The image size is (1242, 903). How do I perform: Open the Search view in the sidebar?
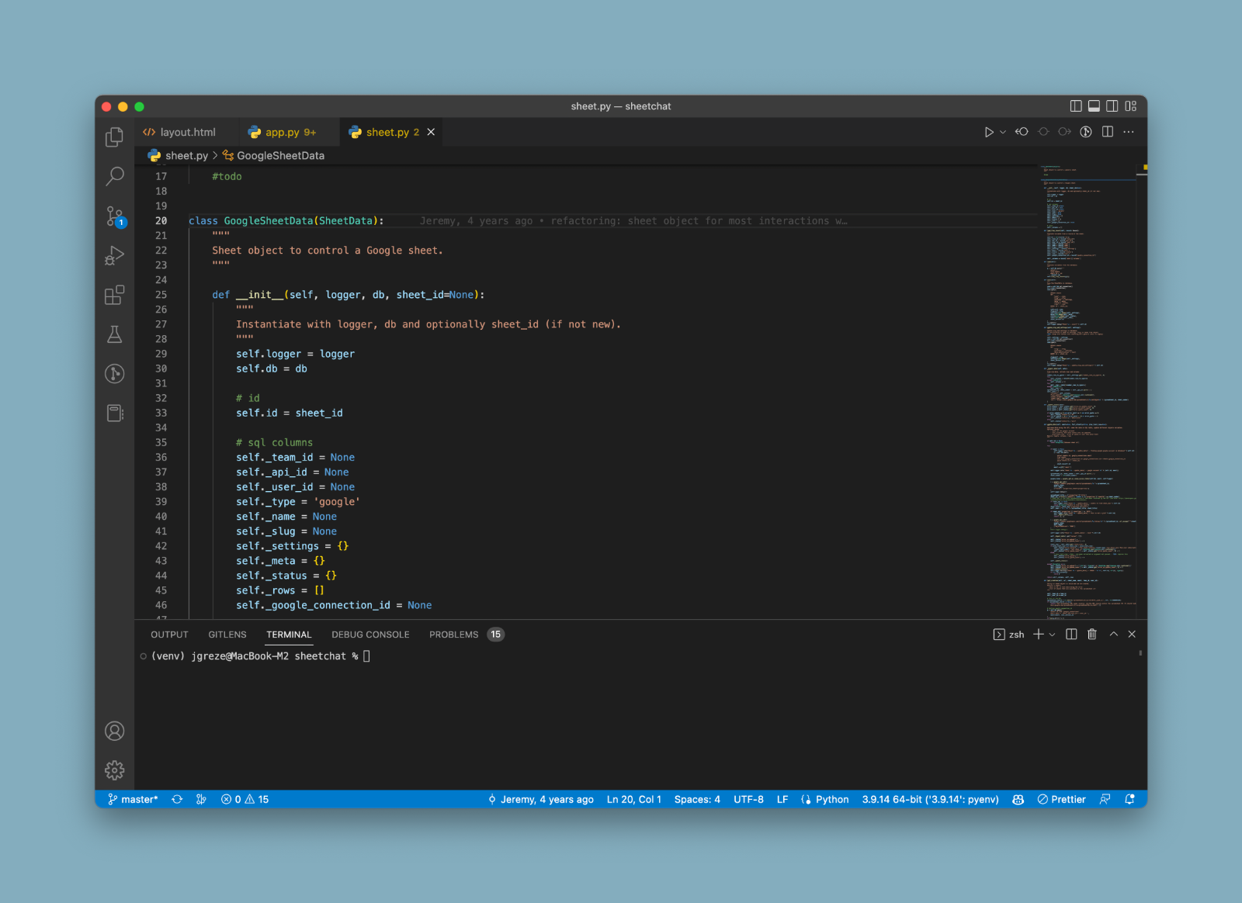114,176
